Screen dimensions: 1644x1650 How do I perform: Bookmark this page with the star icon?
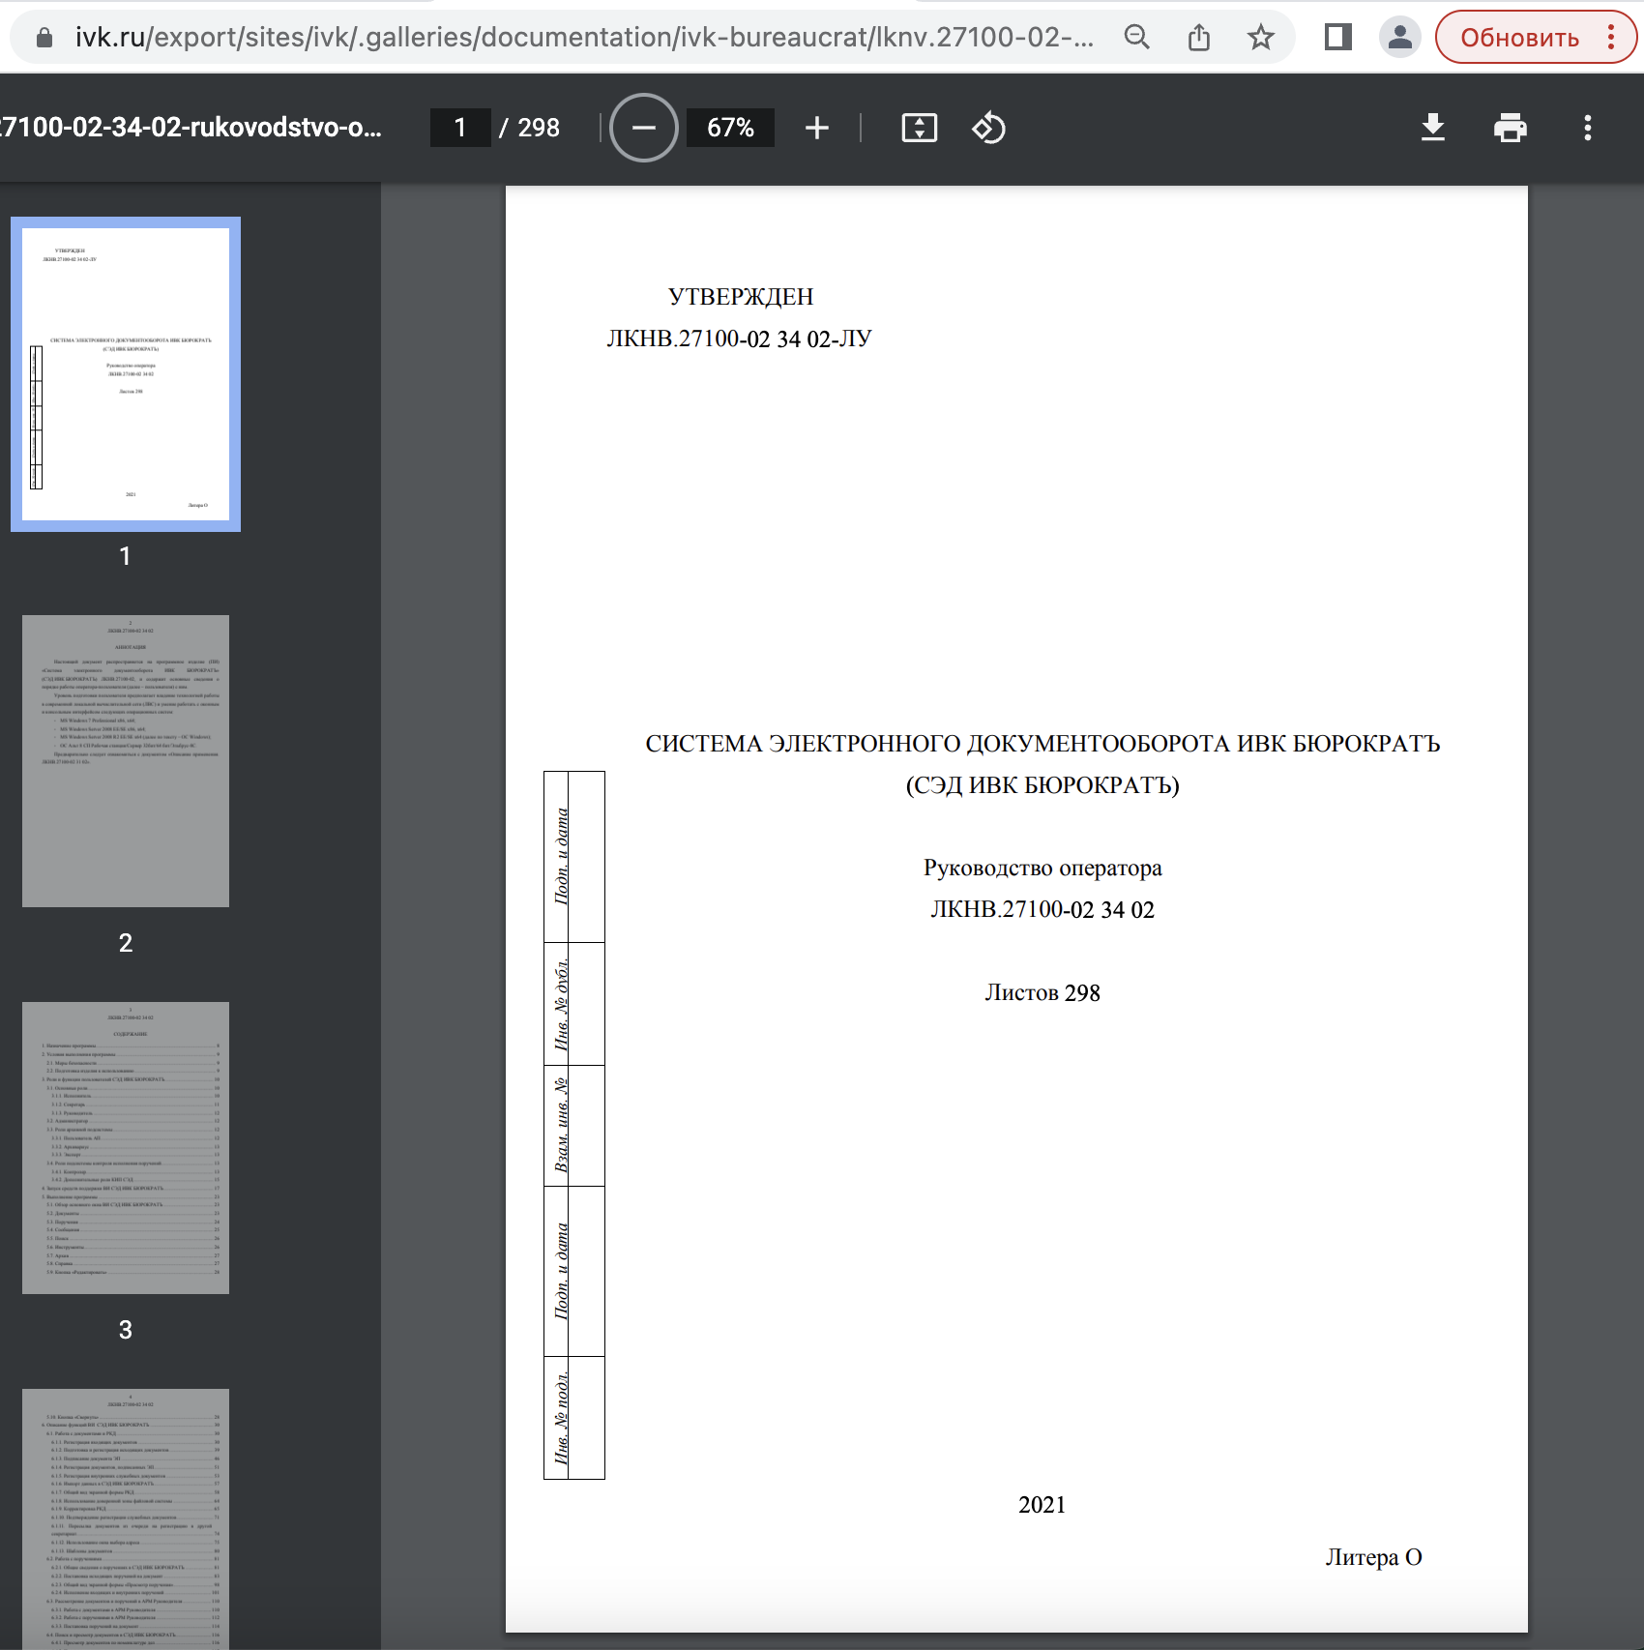pyautogui.click(x=1261, y=38)
